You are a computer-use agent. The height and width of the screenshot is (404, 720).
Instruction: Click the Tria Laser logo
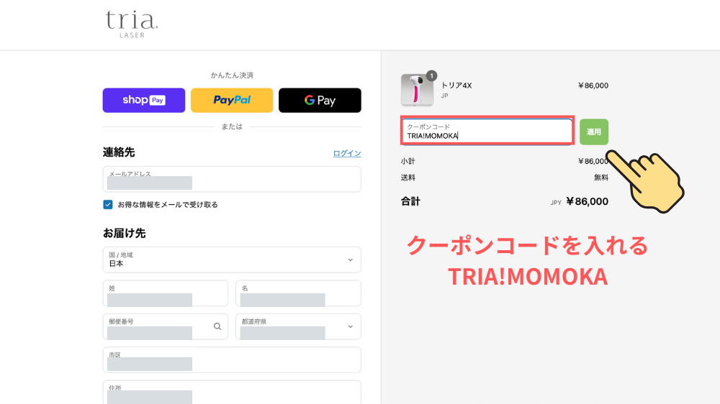[132, 24]
